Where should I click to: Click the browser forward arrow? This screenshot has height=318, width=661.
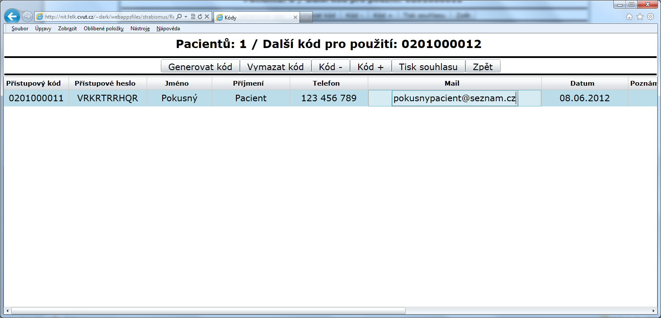pos(27,17)
